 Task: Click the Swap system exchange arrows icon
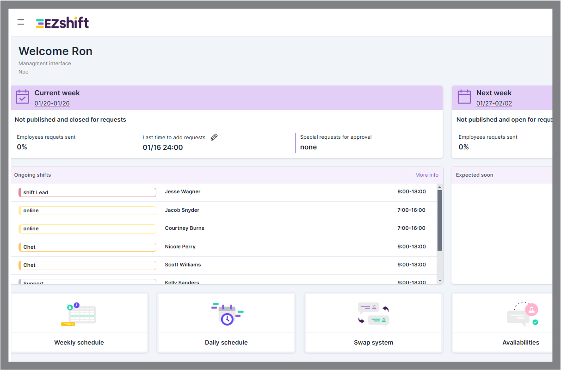(x=373, y=314)
